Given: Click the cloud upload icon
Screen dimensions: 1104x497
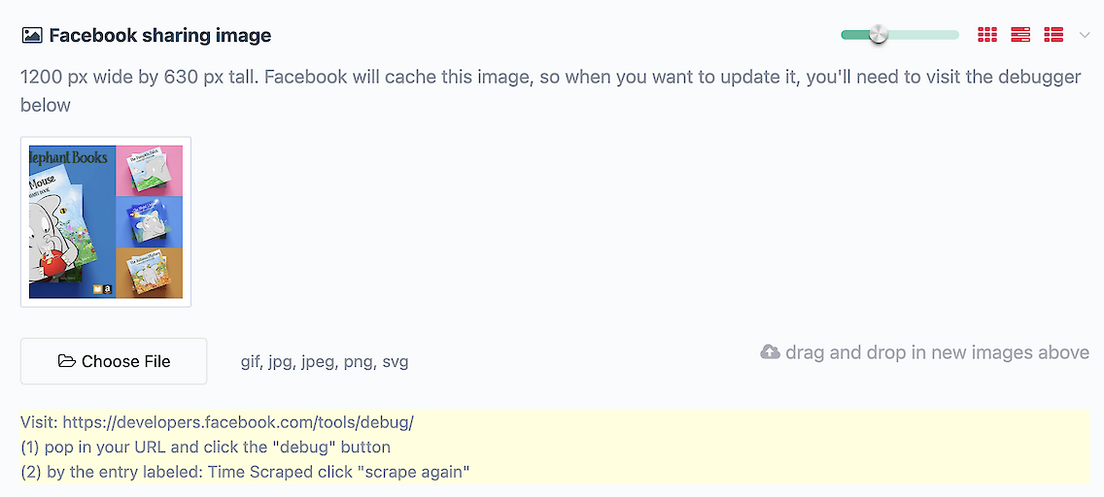Looking at the screenshot, I should pyautogui.click(x=770, y=352).
